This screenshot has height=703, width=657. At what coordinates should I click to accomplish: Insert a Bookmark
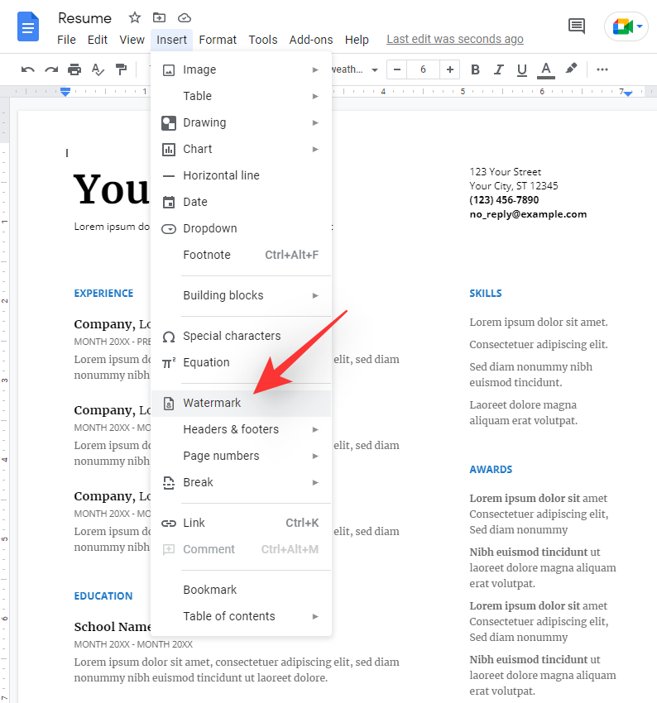[x=242, y=590]
